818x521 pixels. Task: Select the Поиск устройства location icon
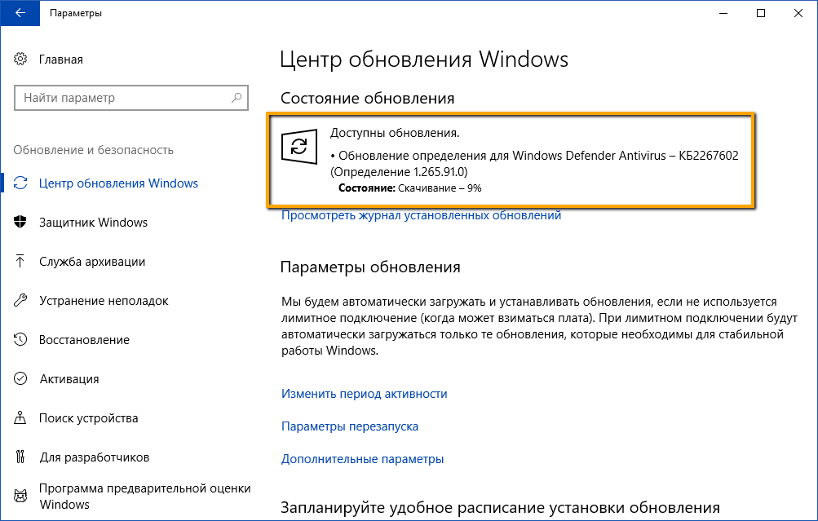pos(20,417)
